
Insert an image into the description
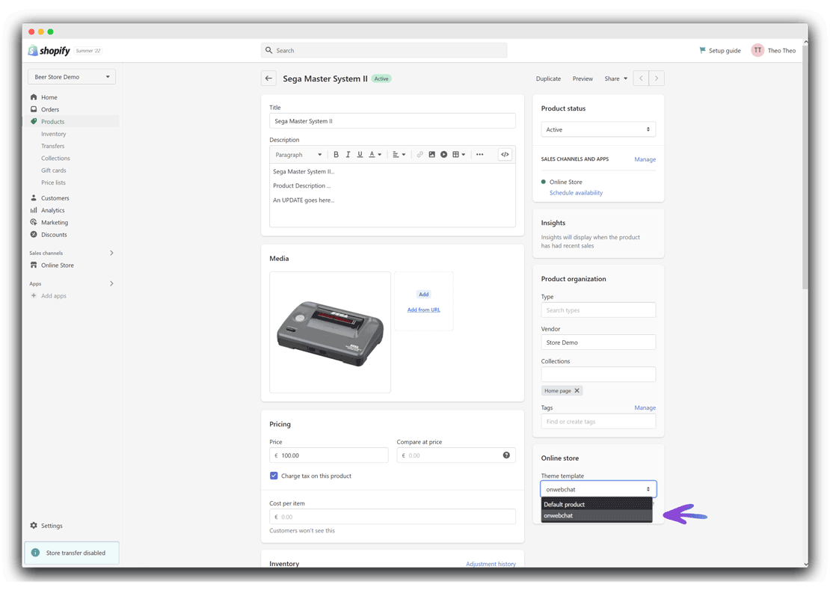pos(432,154)
